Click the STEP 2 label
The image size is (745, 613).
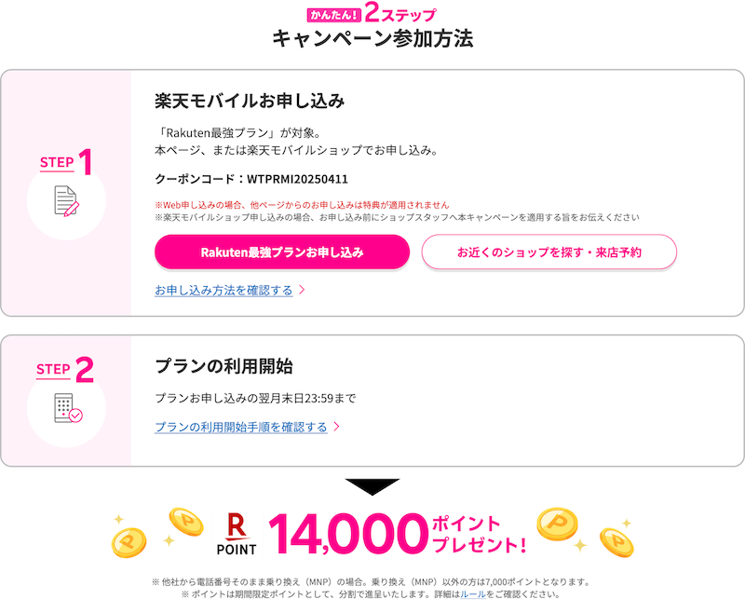coord(65,369)
